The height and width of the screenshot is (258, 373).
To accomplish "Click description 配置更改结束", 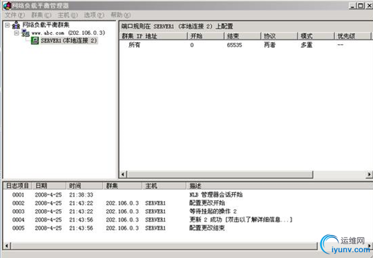I will (207, 228).
